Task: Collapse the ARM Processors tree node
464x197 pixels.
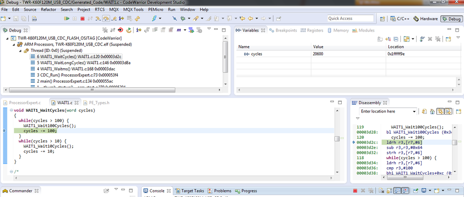Action: [x=14, y=44]
